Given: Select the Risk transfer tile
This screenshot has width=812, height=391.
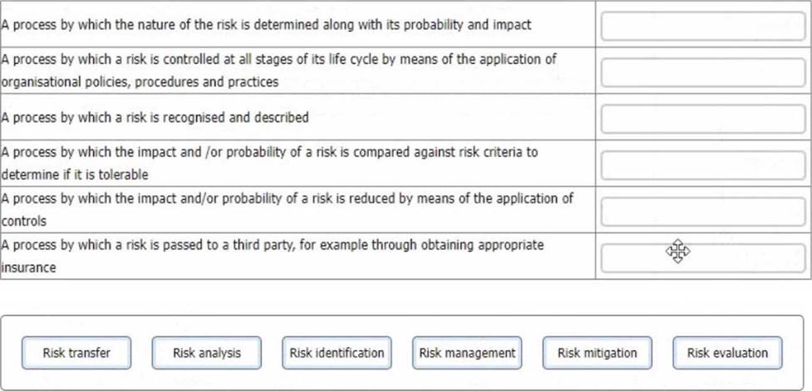Looking at the screenshot, I should [76, 353].
